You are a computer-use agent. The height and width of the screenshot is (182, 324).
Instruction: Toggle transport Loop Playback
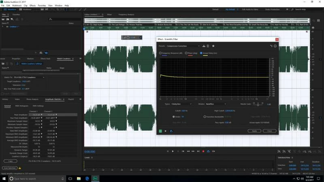pyautogui.click(x=208, y=151)
